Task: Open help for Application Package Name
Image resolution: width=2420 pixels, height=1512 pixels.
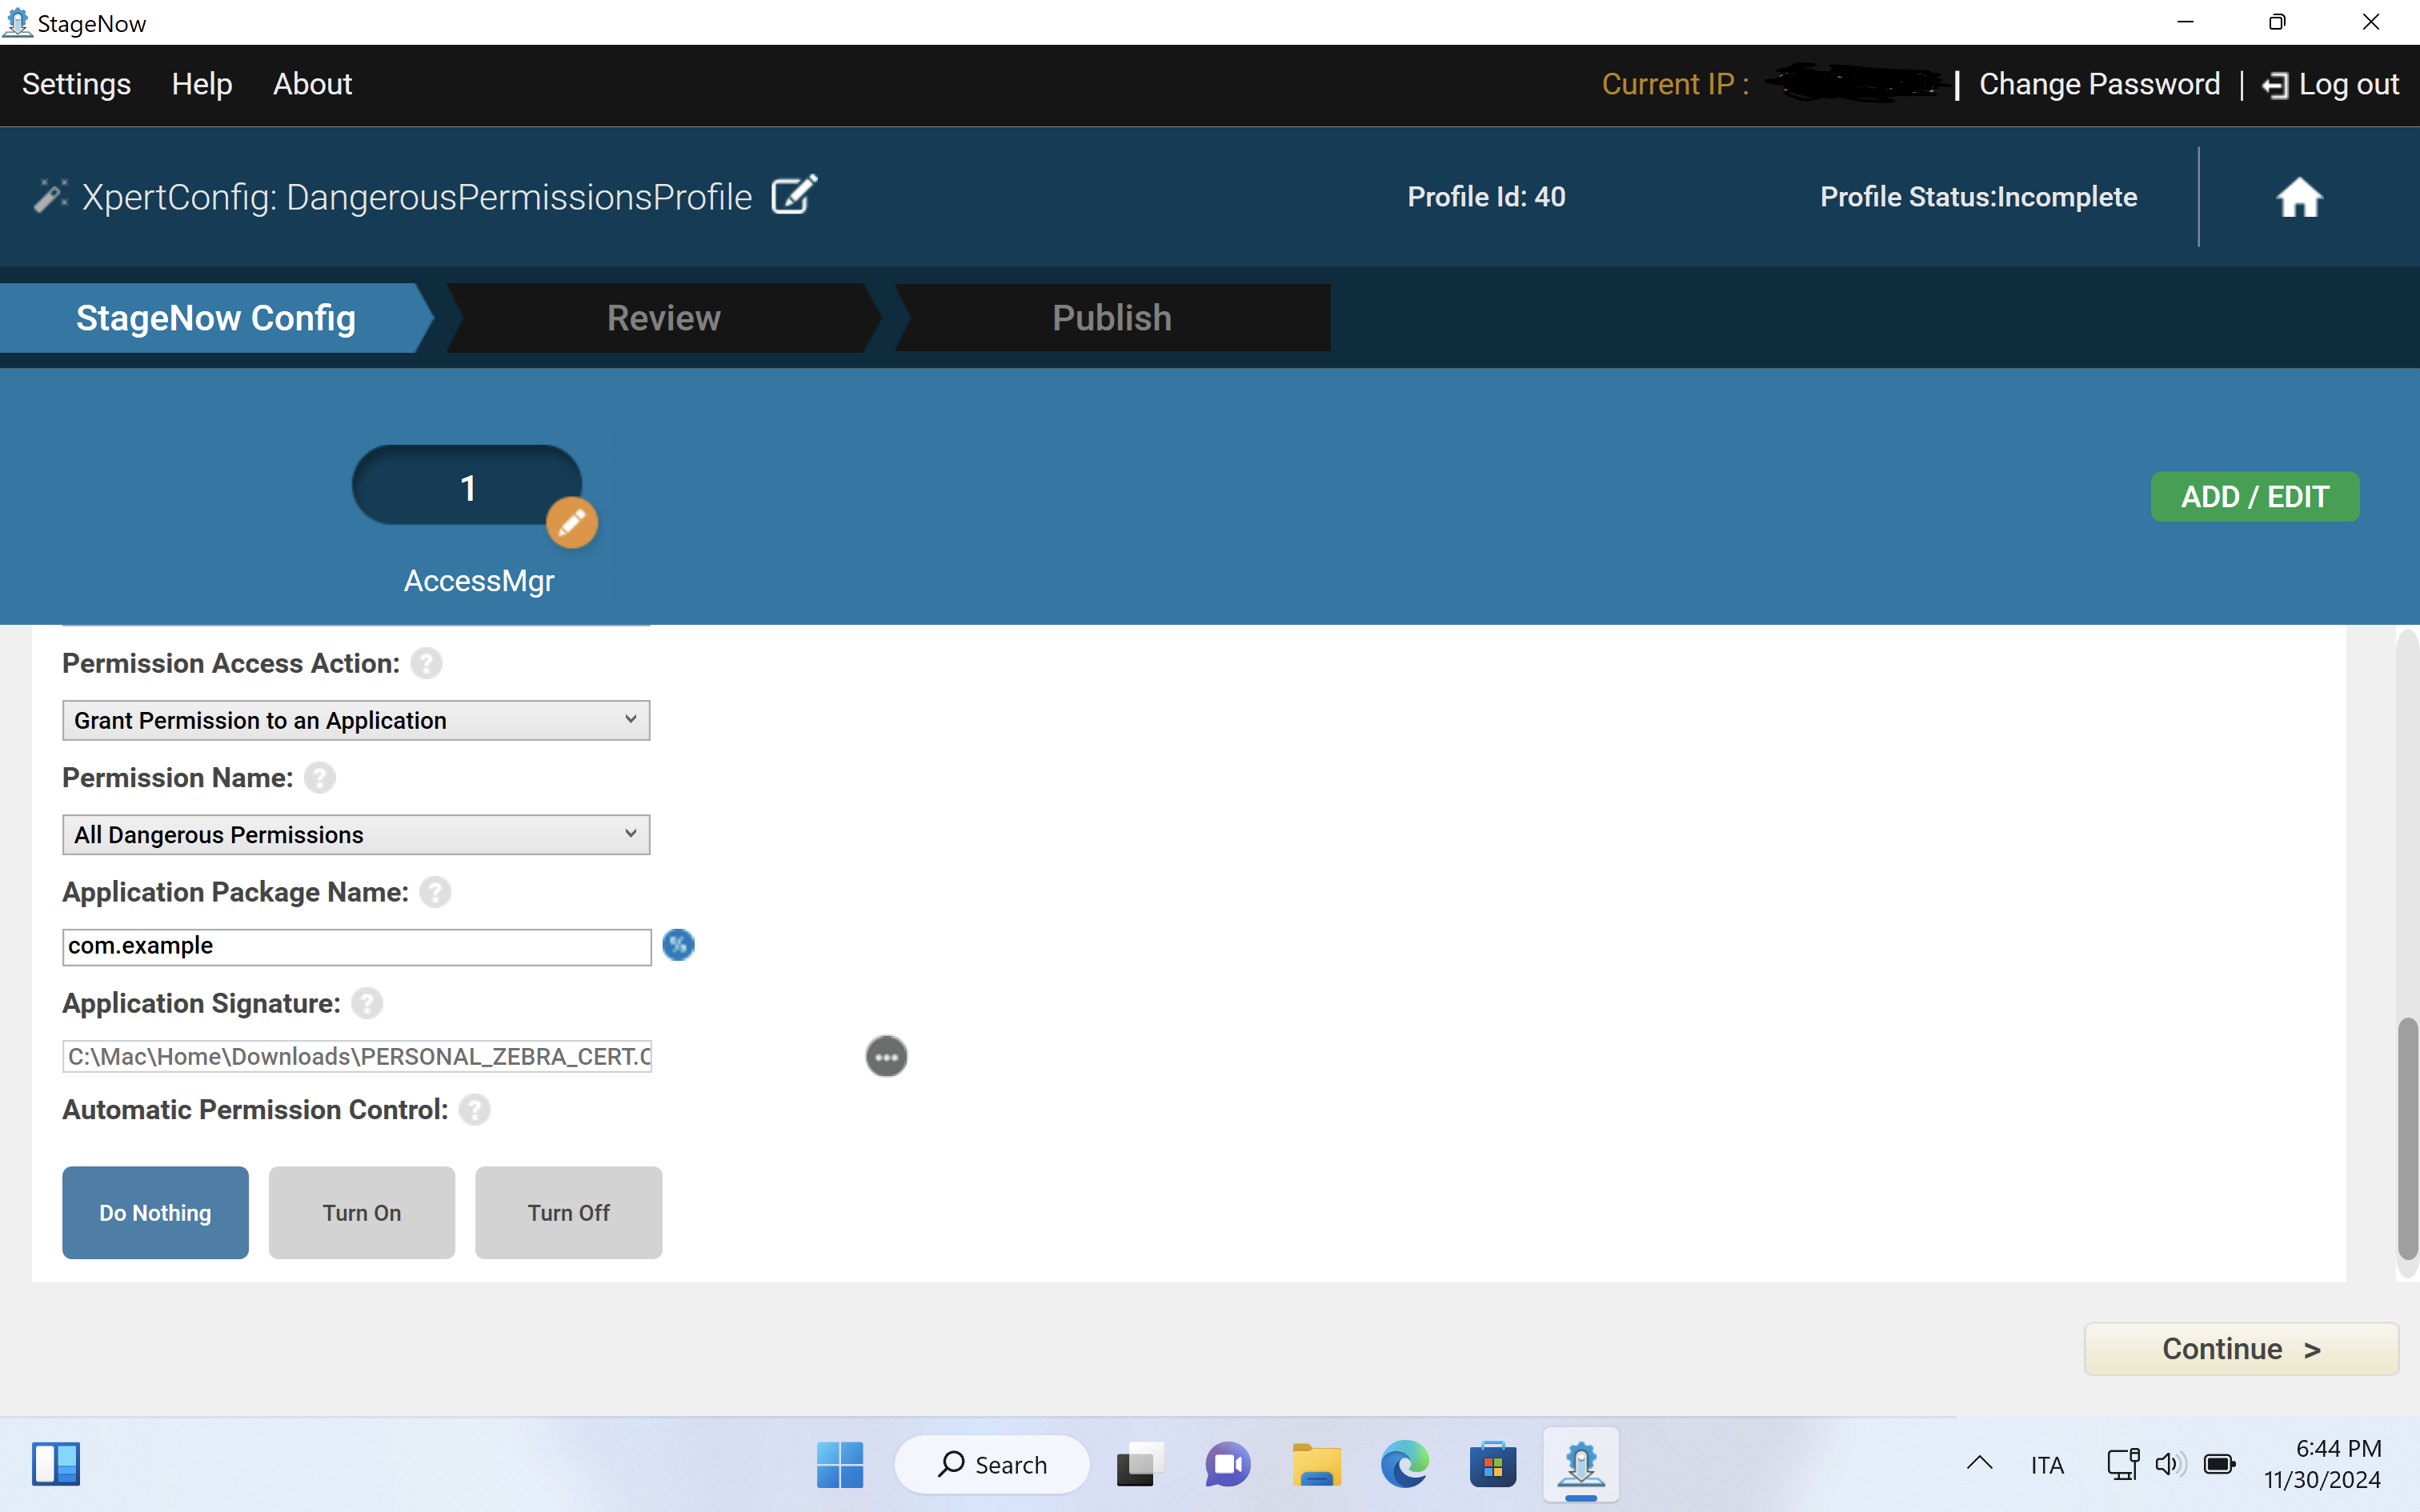Action: [x=435, y=892]
